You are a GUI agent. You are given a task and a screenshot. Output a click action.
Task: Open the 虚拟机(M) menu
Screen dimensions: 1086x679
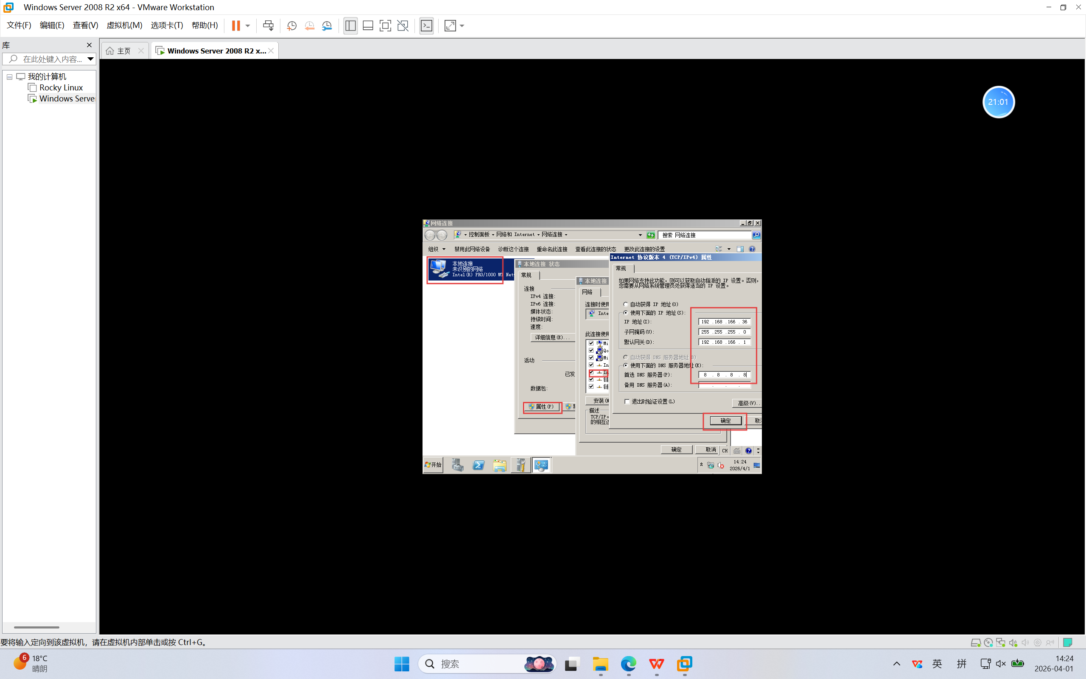tap(124, 25)
